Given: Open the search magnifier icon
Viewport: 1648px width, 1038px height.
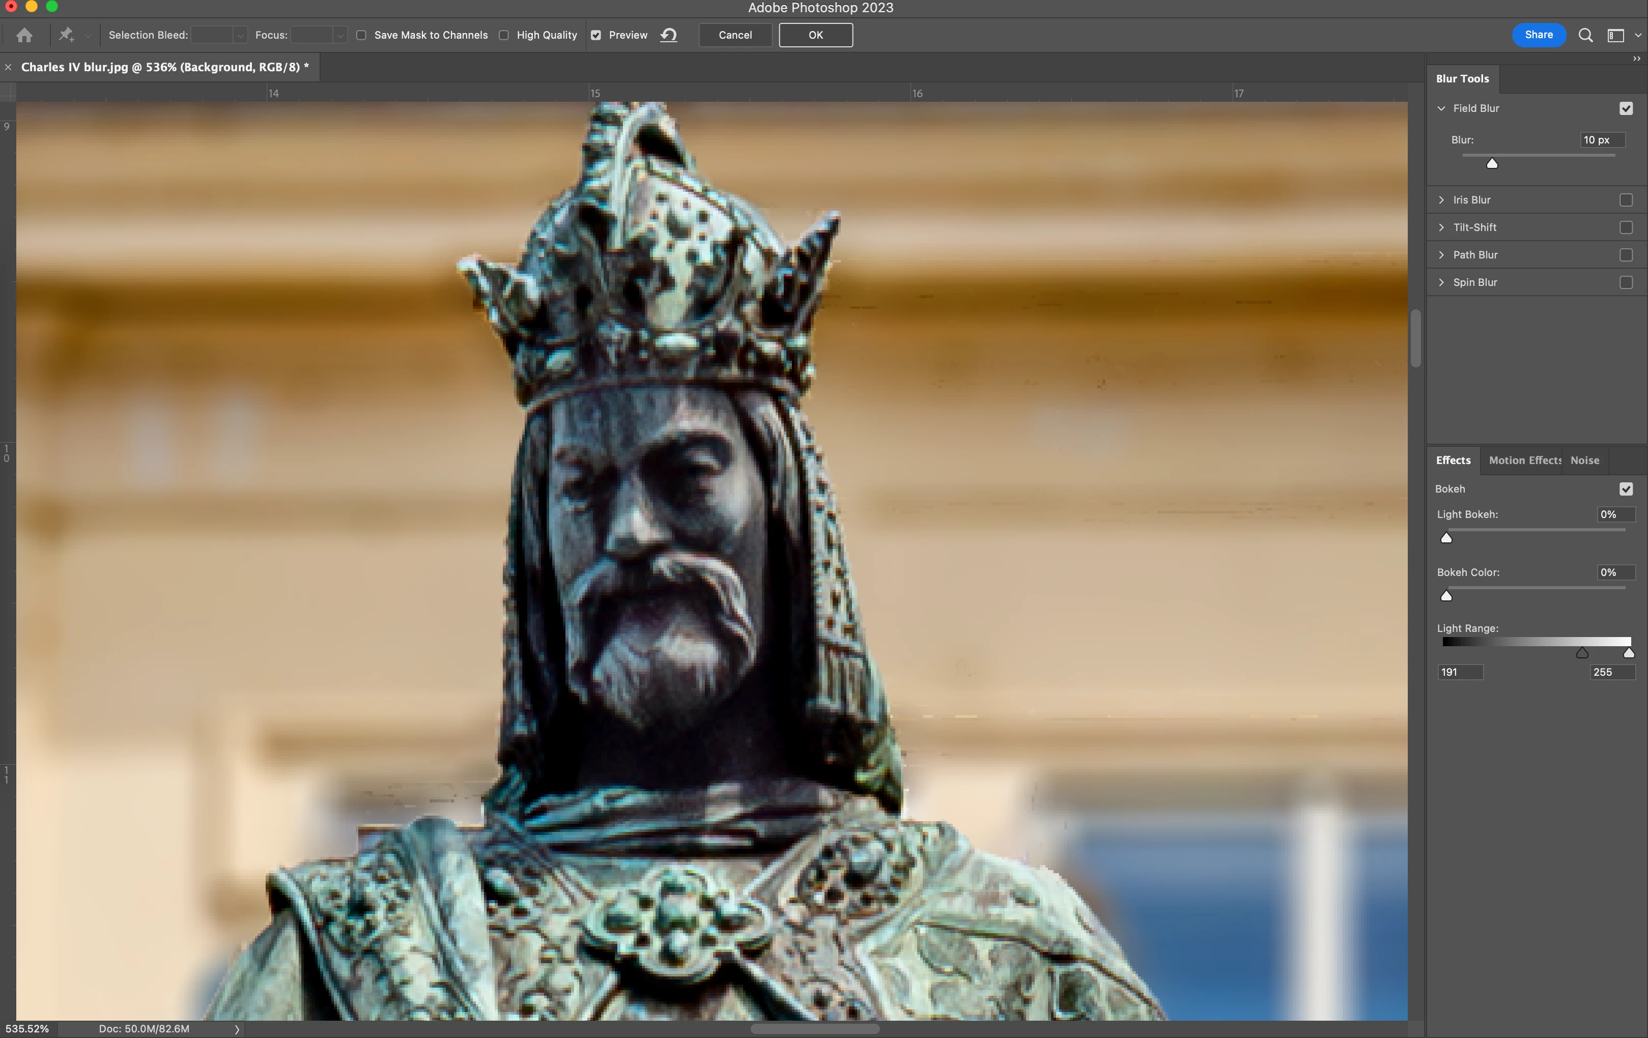Looking at the screenshot, I should 1585,35.
